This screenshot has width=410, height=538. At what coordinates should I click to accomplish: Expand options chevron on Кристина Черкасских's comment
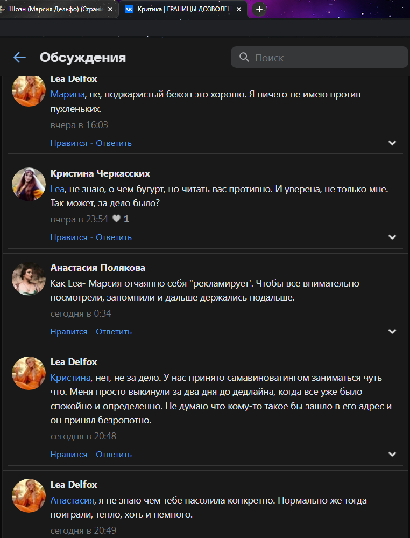click(x=392, y=237)
